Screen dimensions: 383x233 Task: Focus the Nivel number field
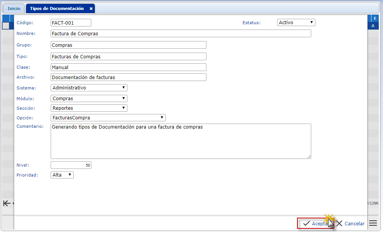71,165
